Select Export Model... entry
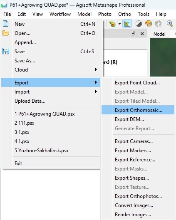 (138, 92)
